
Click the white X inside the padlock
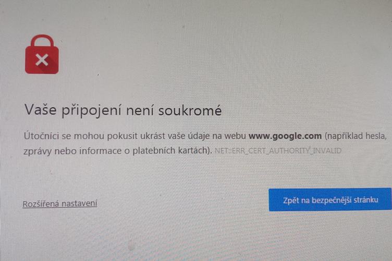click(42, 60)
